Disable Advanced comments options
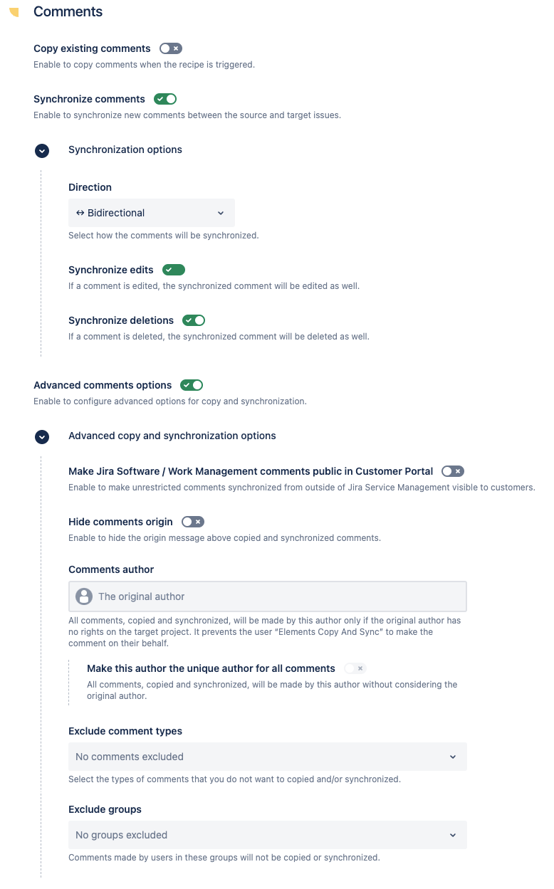Screen dimensions: 554x889 coord(191,384)
